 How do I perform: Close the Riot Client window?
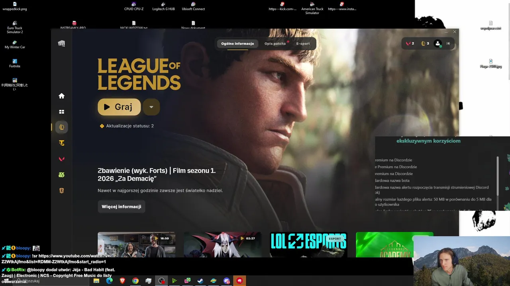455,32
